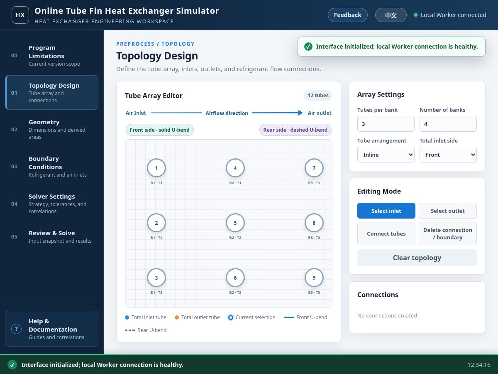The image size is (498, 374).
Task: Activate Select inlet editing mode
Action: pos(386,211)
